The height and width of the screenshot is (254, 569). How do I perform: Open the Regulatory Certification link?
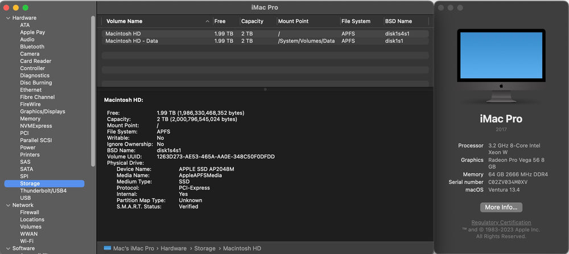point(501,222)
